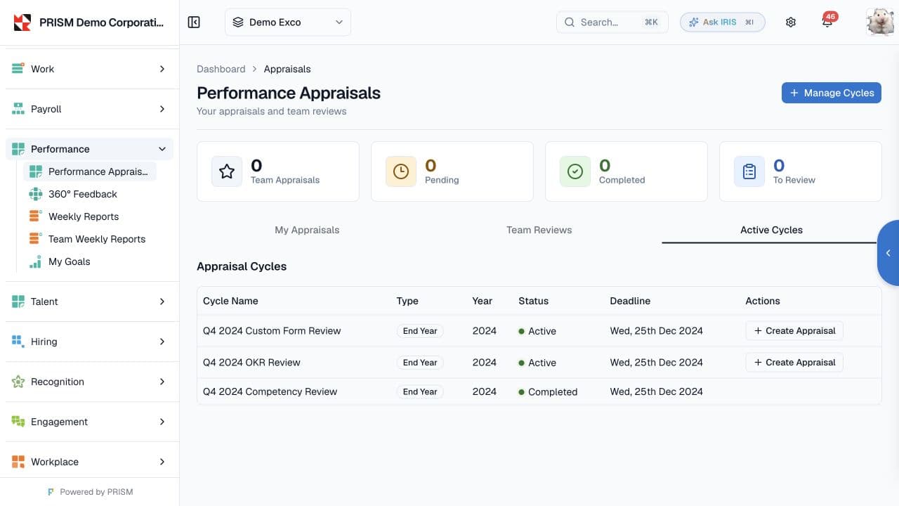This screenshot has height=506, width=899.
Task: Open 360° Feedback in the sidebar
Action: pos(90,194)
